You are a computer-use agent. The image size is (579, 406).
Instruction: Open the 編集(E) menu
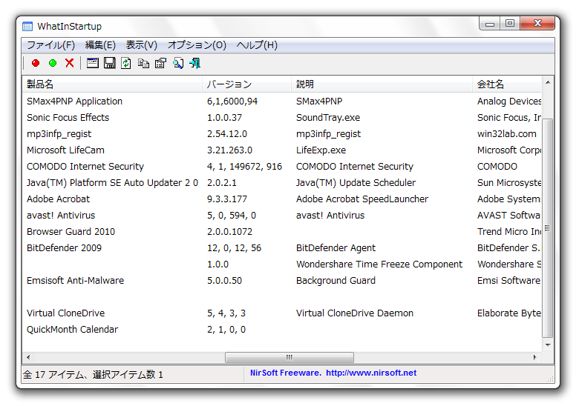(100, 45)
